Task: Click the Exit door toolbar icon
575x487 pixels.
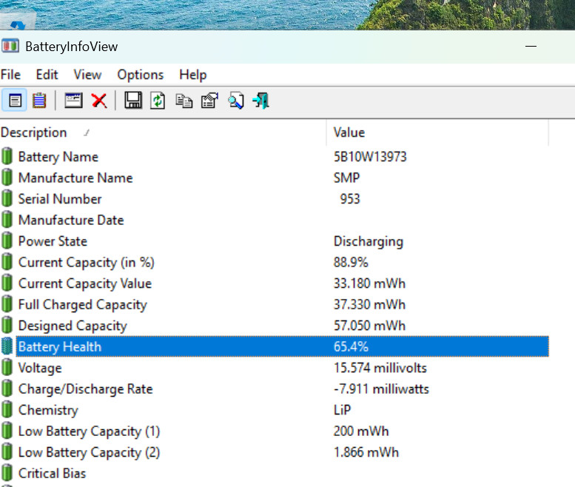Action: 260,101
